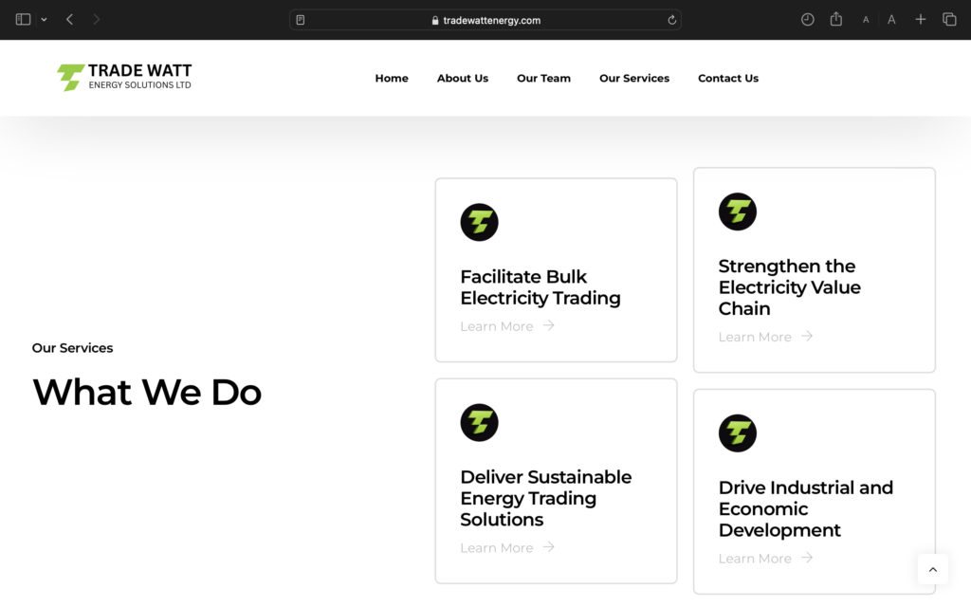This screenshot has height=607, width=971.
Task: Open Reader view icon in address bar
Action: tap(301, 20)
